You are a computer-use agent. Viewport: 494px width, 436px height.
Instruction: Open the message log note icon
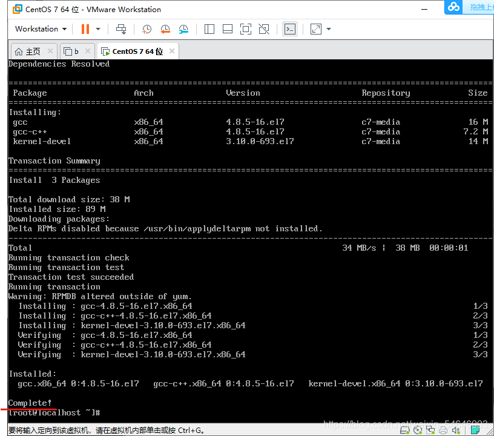coord(475,430)
